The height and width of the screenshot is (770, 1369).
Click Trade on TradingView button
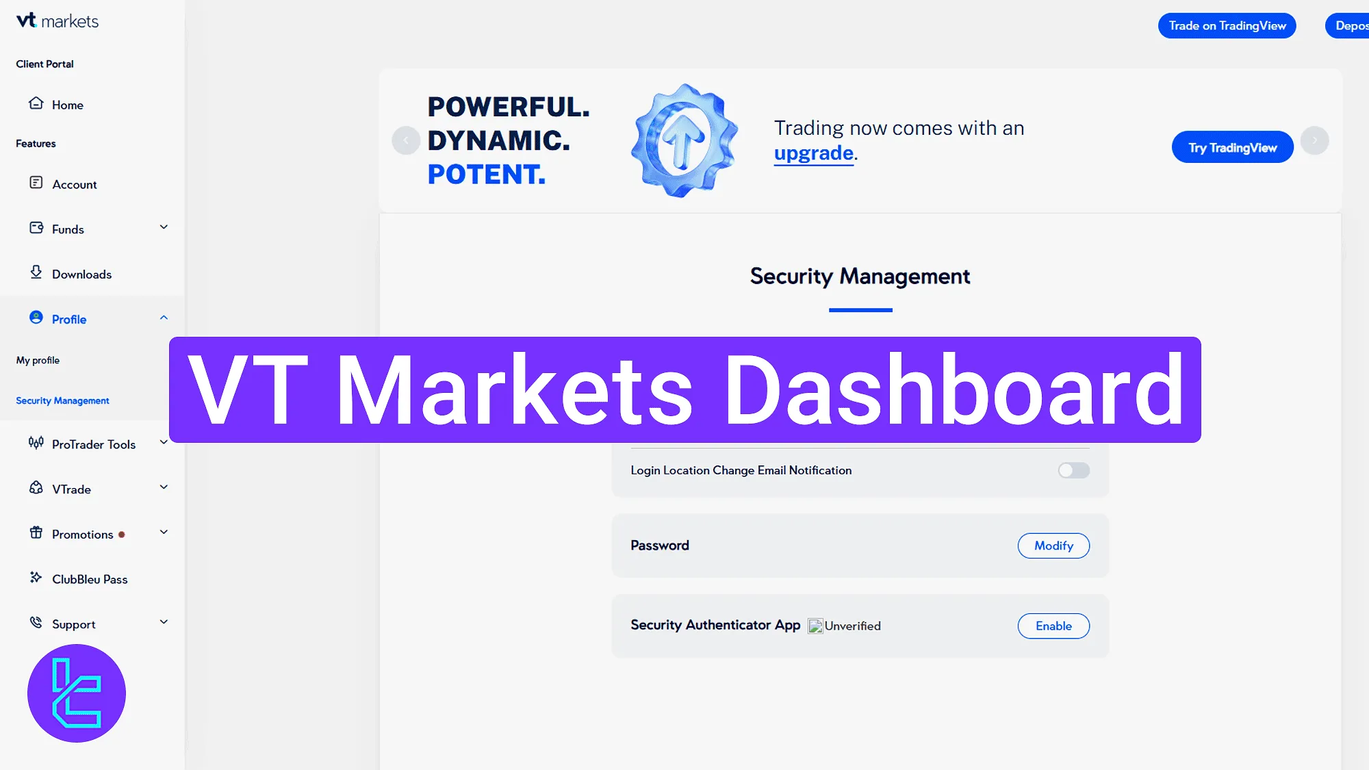coord(1227,25)
